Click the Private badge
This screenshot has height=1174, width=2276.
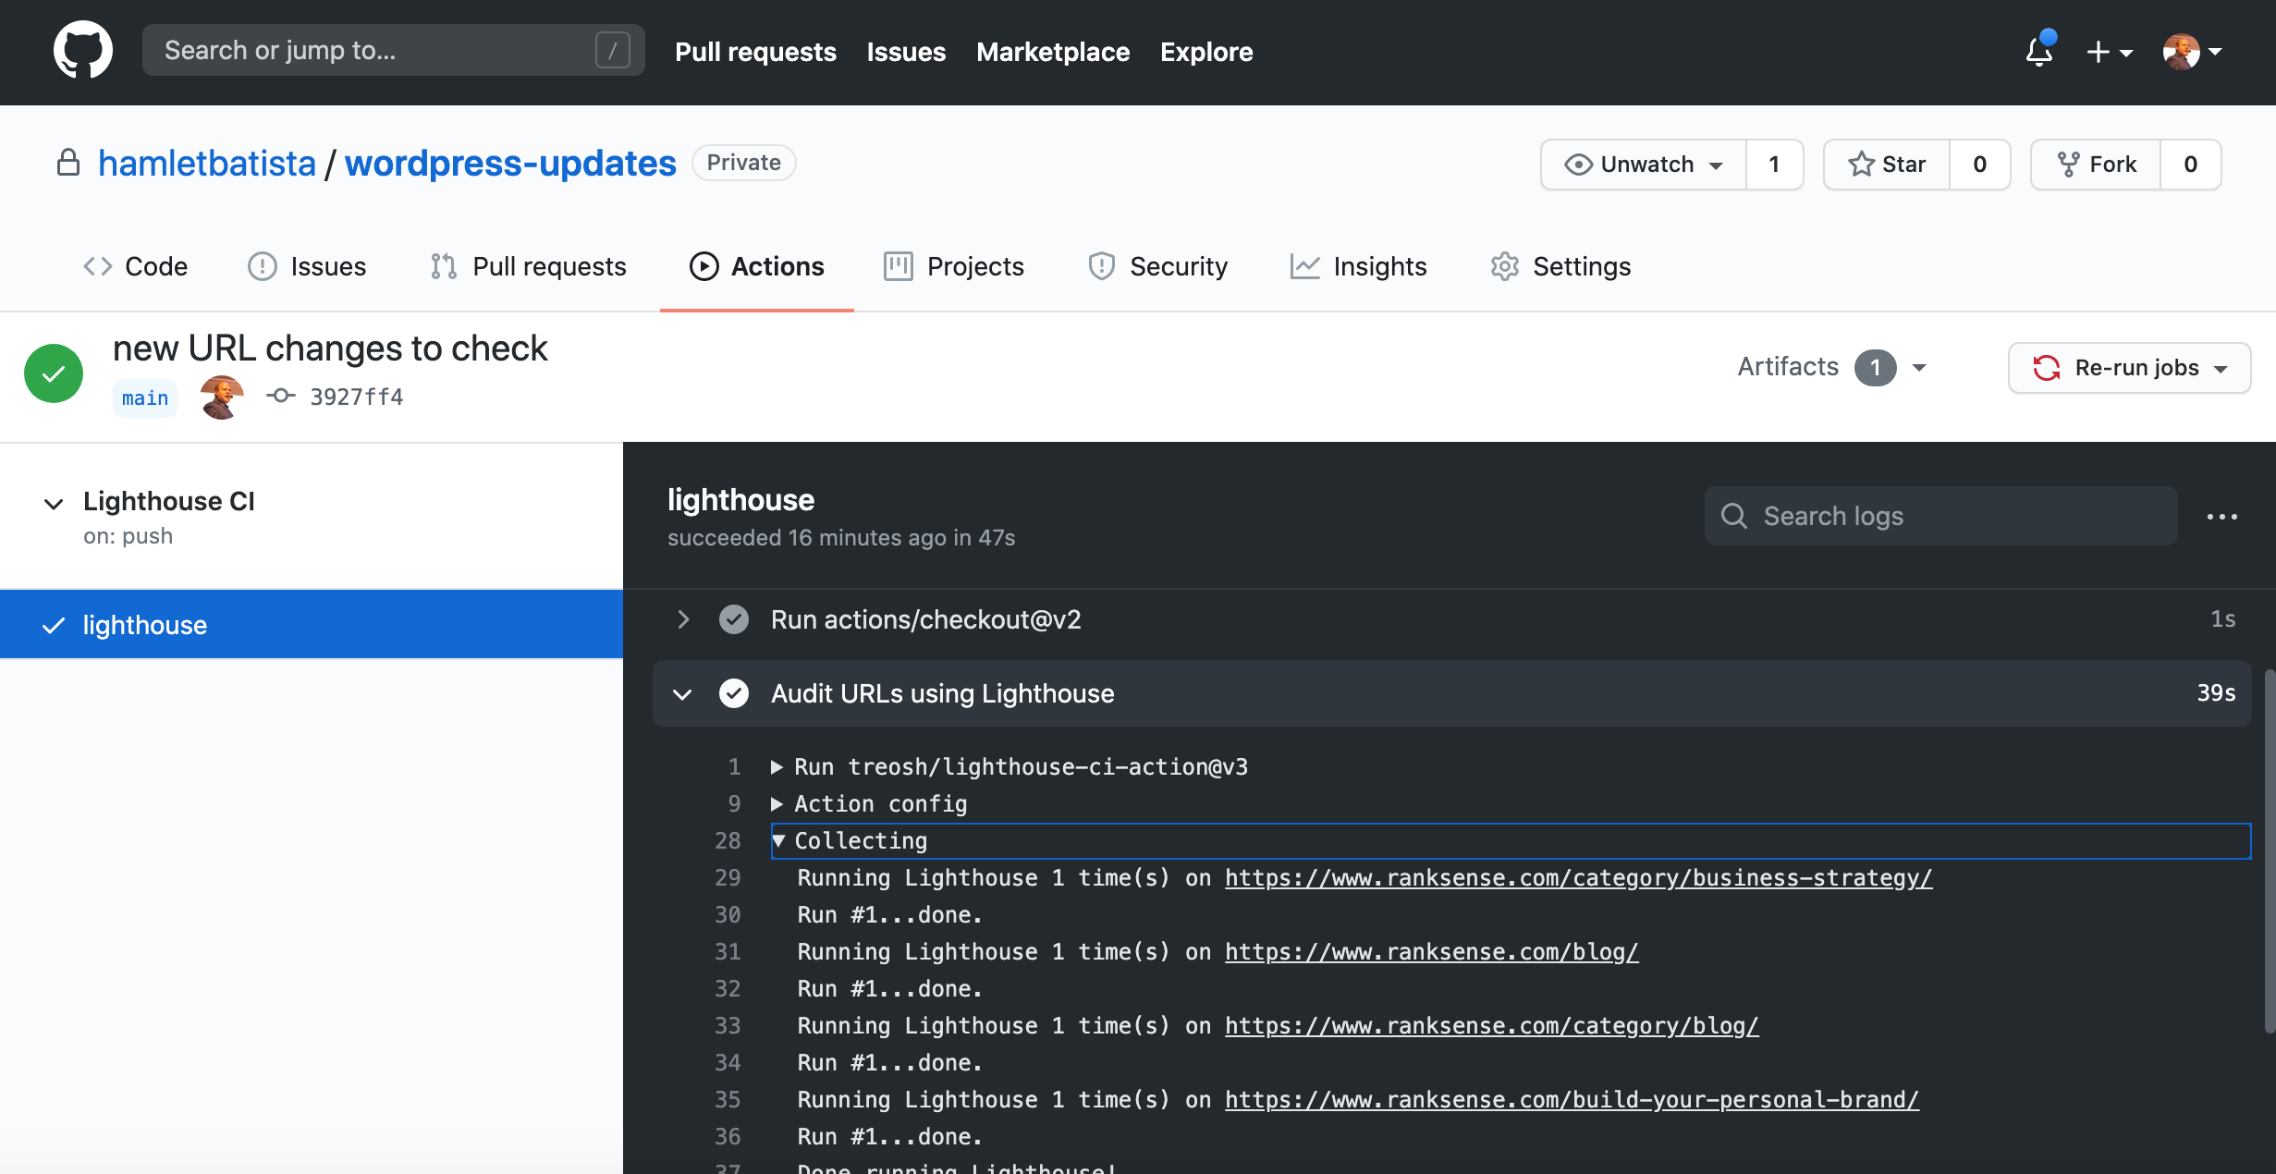pyautogui.click(x=743, y=163)
